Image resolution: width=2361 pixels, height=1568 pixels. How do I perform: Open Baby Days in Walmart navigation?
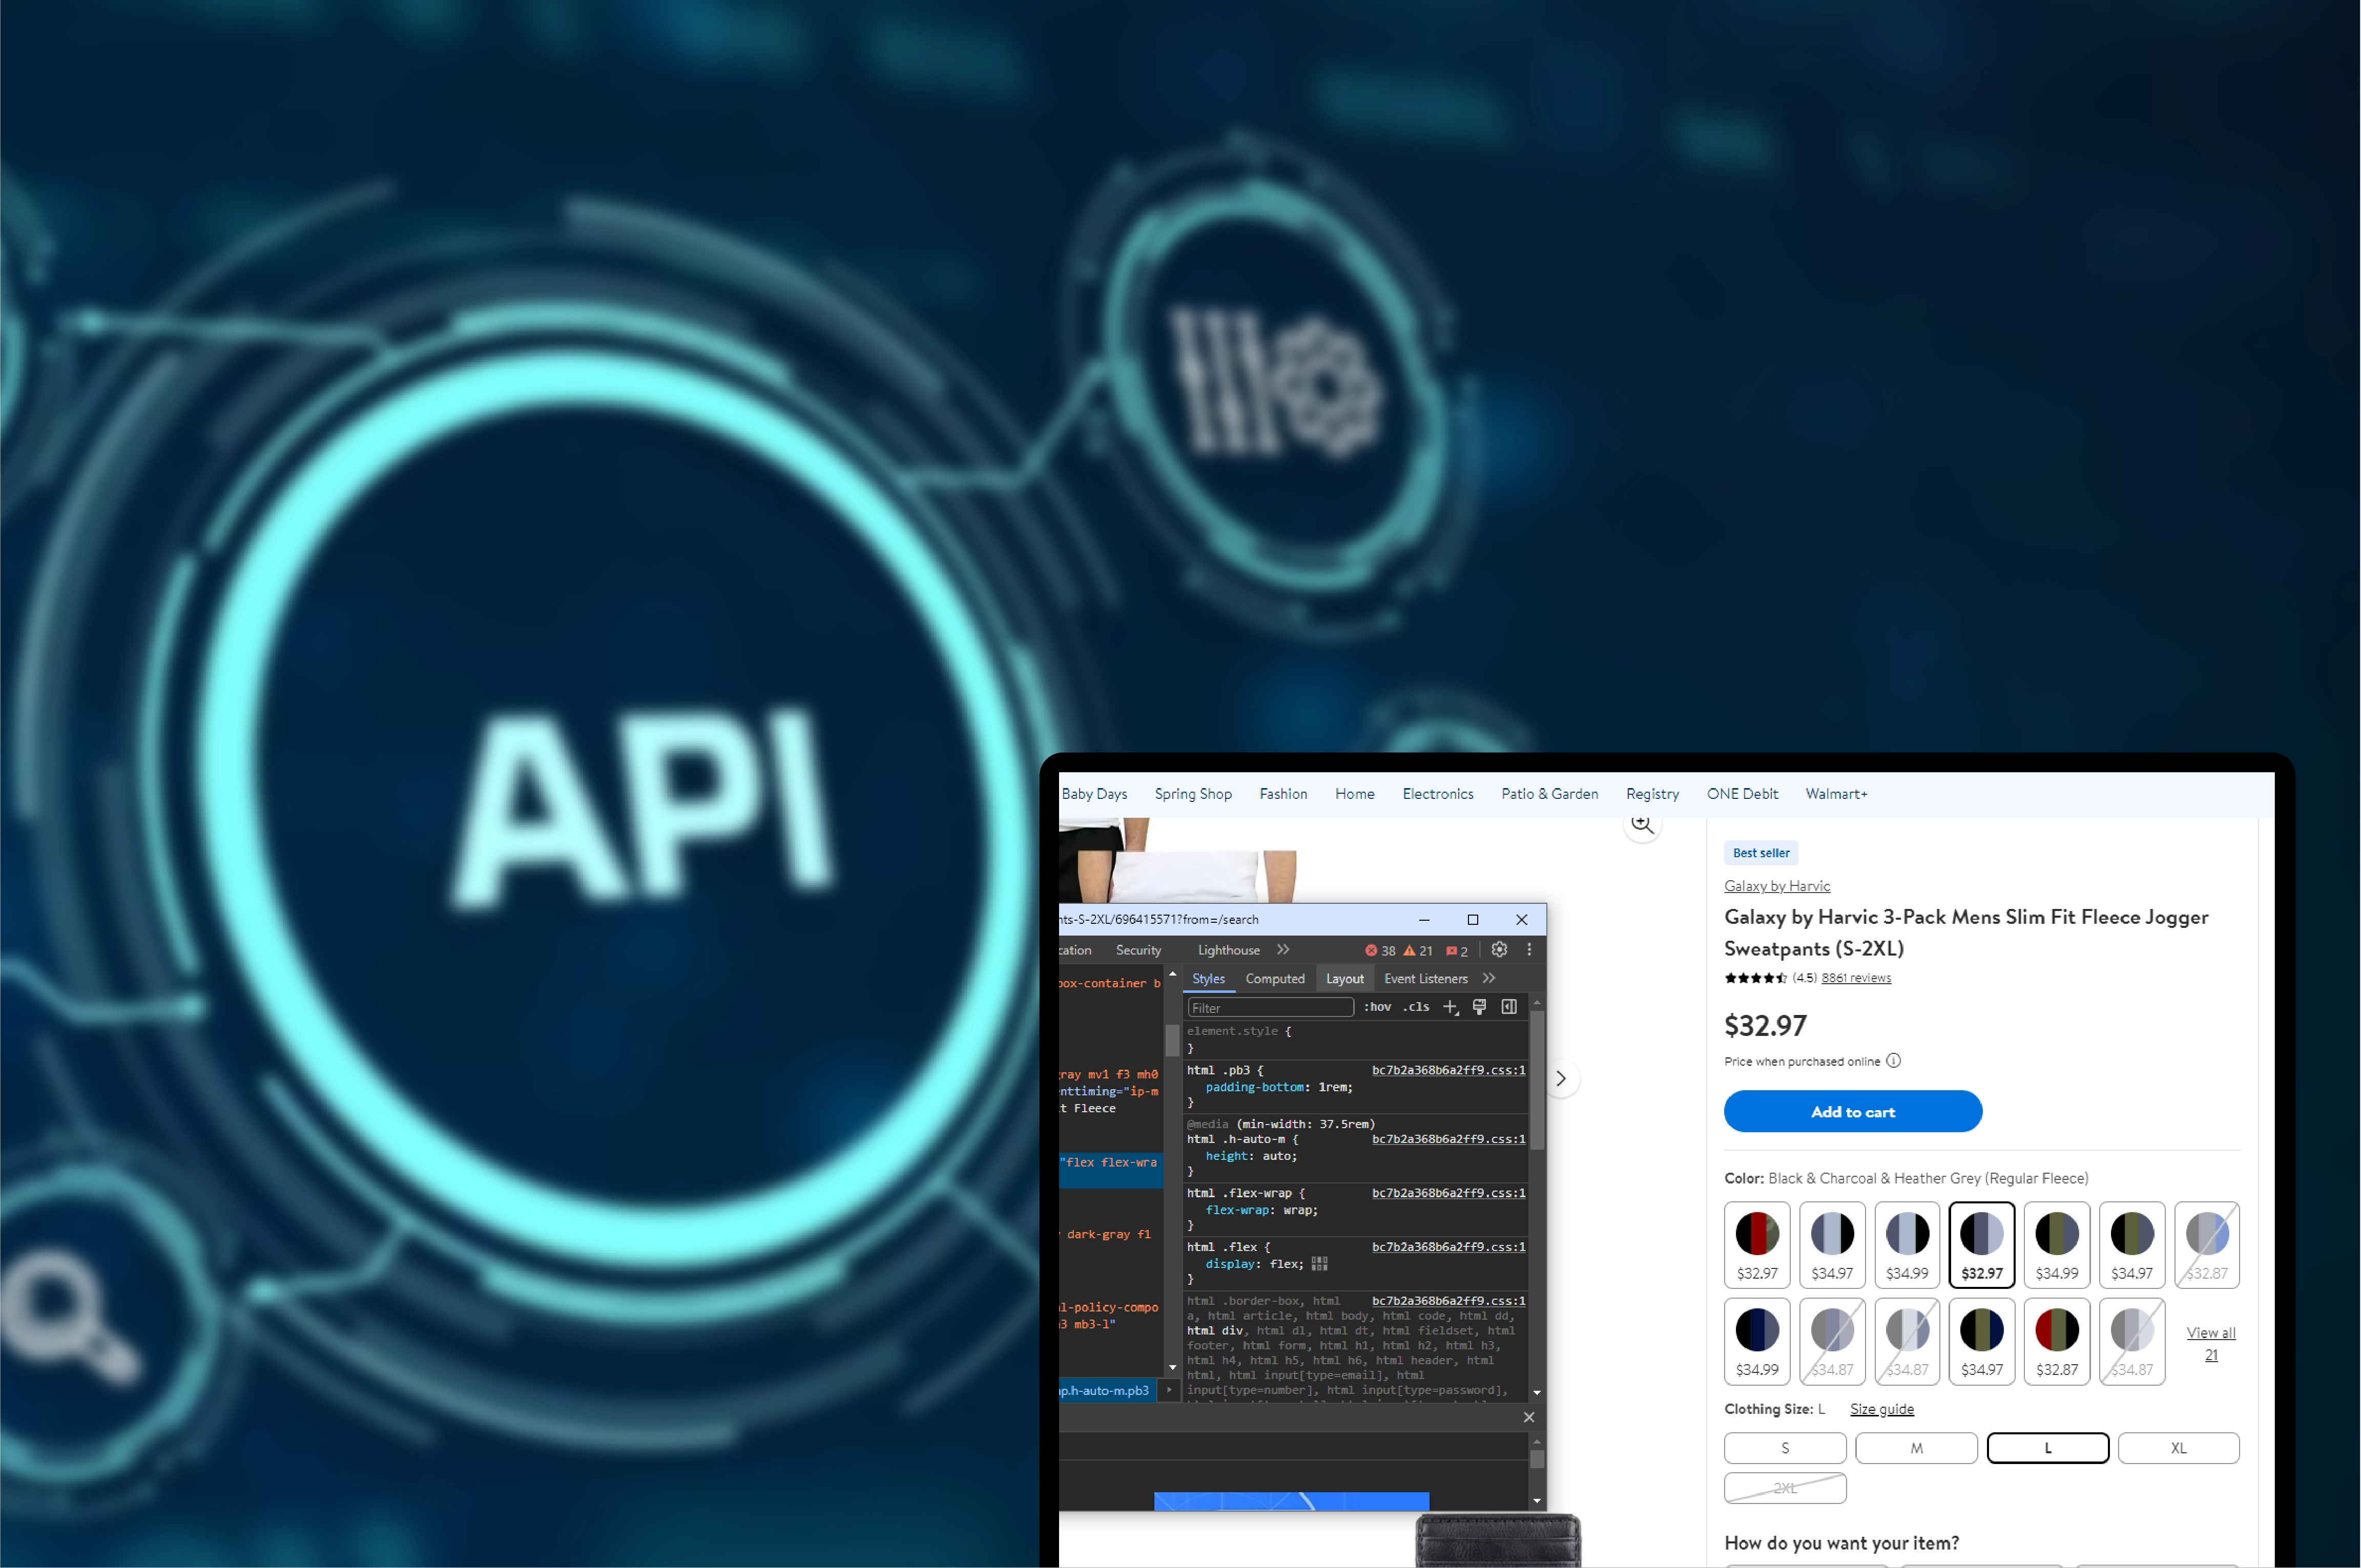[x=1094, y=793]
